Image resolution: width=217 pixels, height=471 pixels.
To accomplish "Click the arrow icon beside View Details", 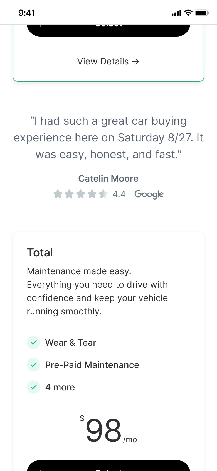I will coord(136,61).
